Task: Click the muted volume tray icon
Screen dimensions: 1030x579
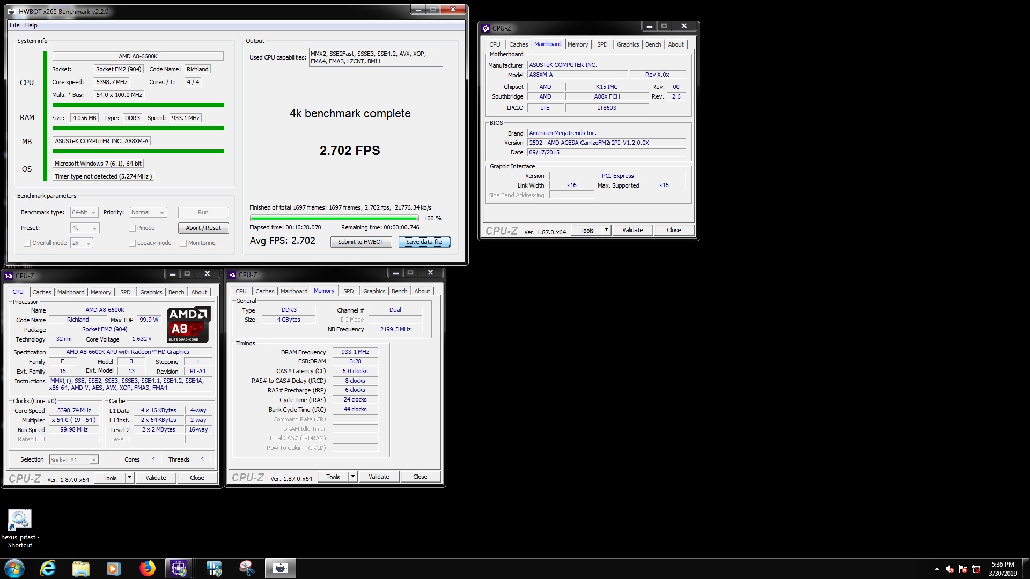Action: point(950,569)
